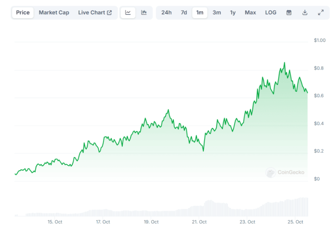
Task: Select the Price tab
Action: tap(22, 13)
